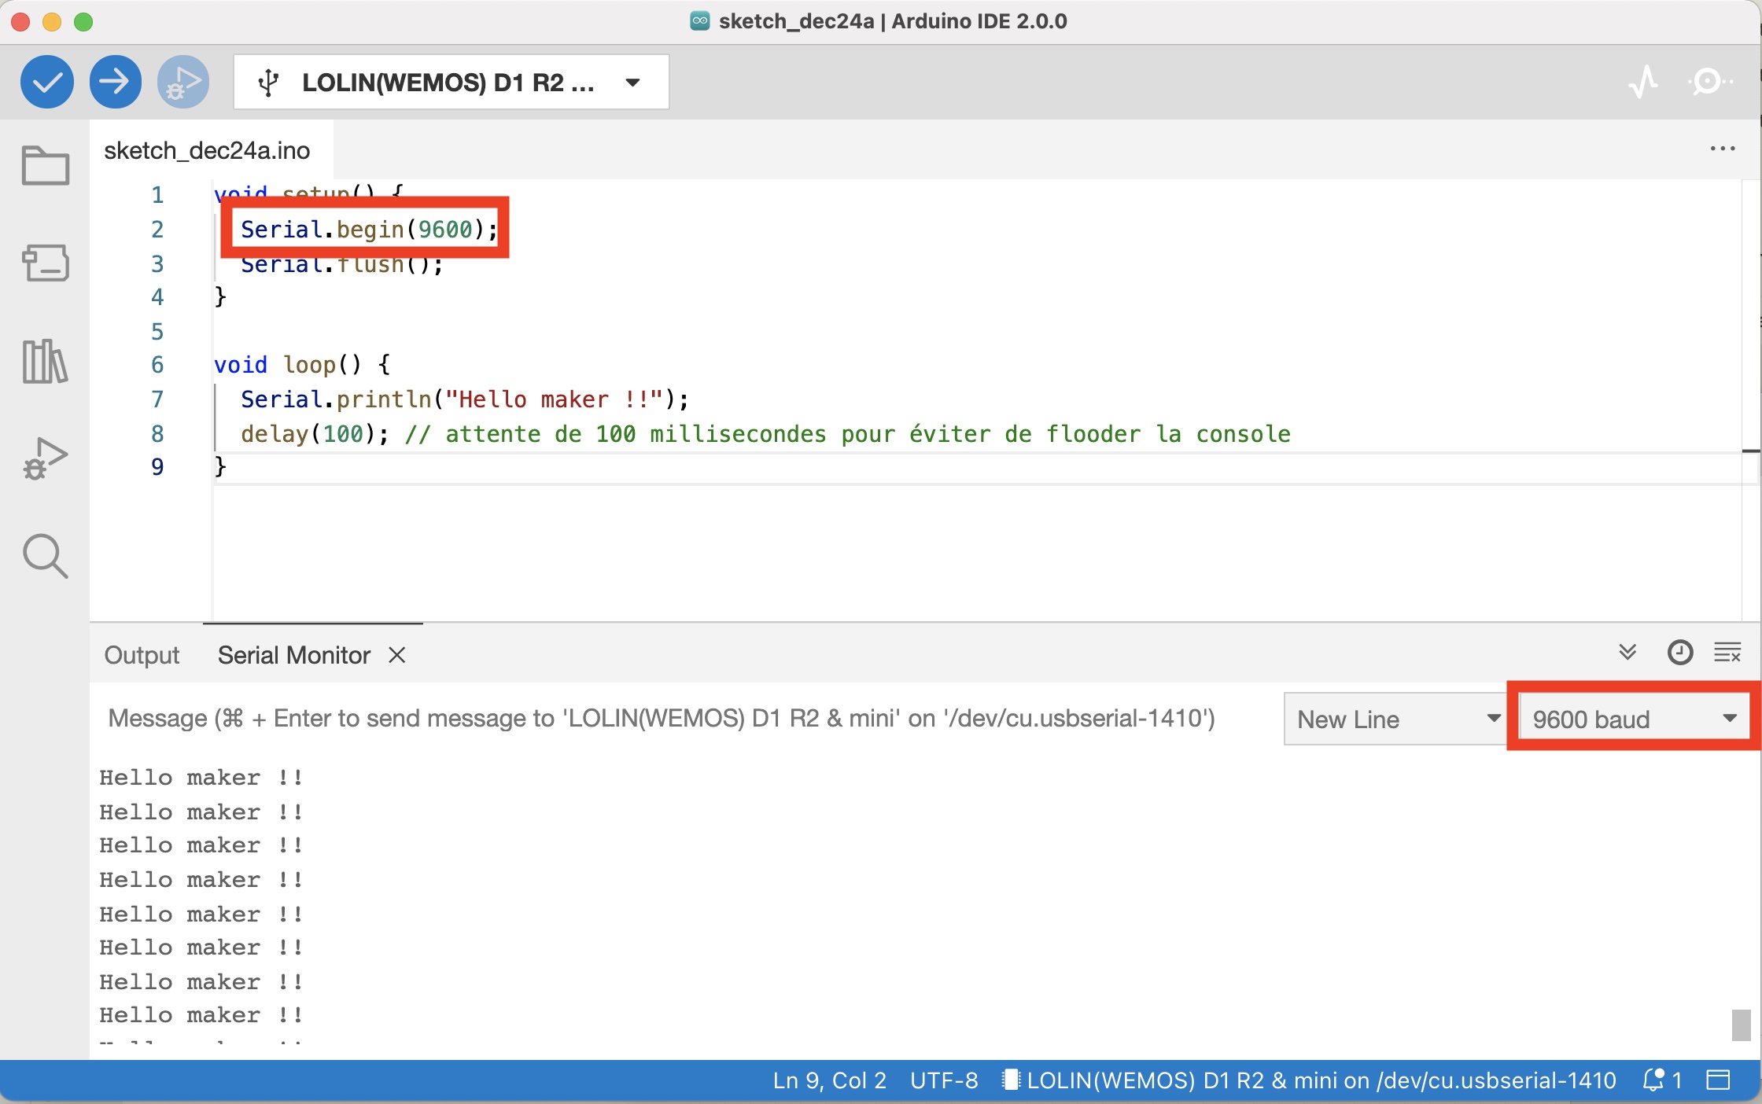Open the notifications bell in status bar
The height and width of the screenshot is (1104, 1762).
pos(1661,1080)
